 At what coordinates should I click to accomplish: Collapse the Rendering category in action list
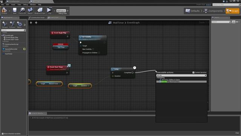(x=157, y=78)
